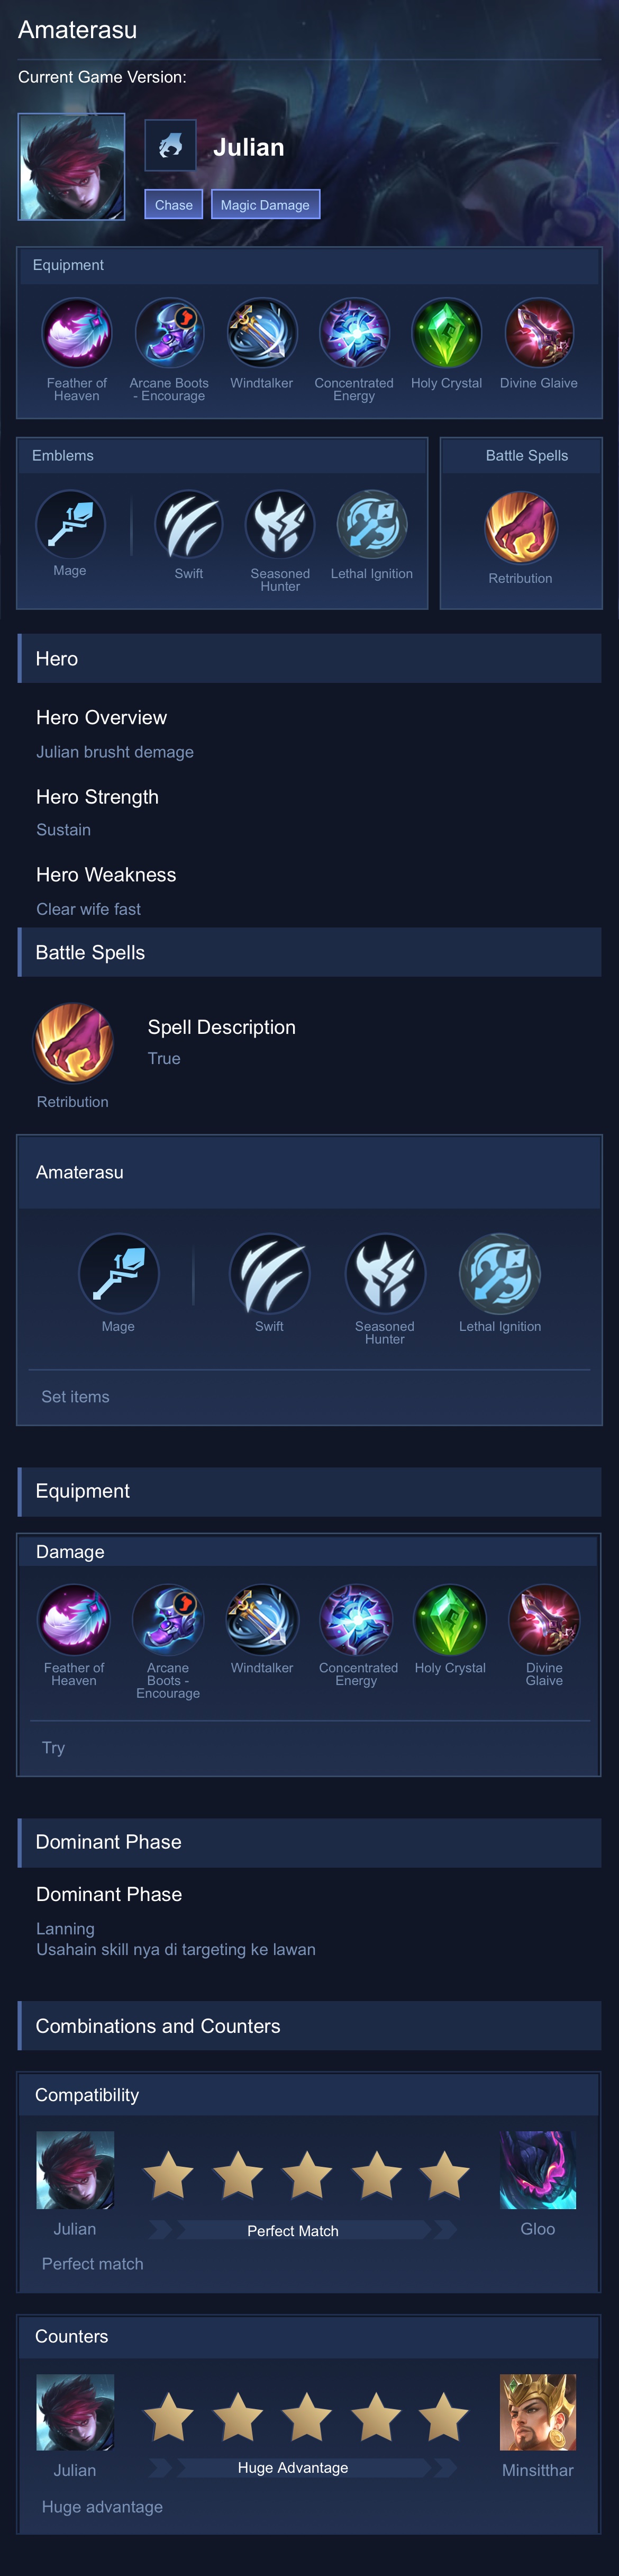619x2576 pixels.
Task: Open the Windtalker item in top Equipment
Action: (x=261, y=333)
